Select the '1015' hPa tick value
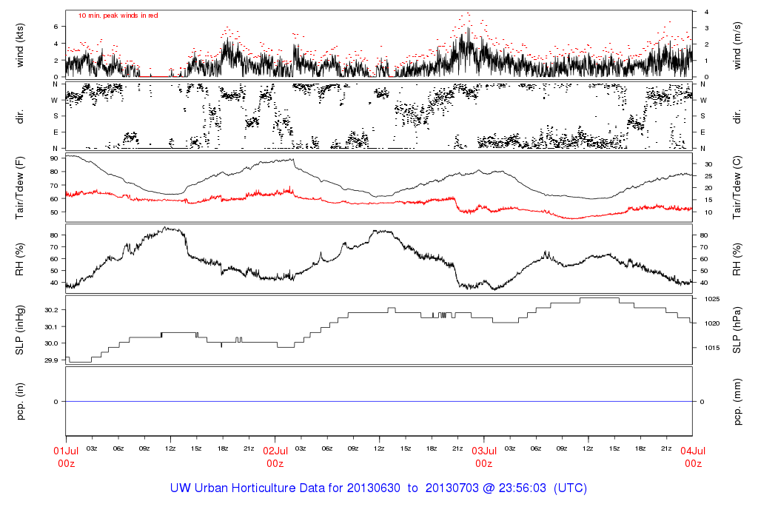758x518 pixels. pos(712,348)
